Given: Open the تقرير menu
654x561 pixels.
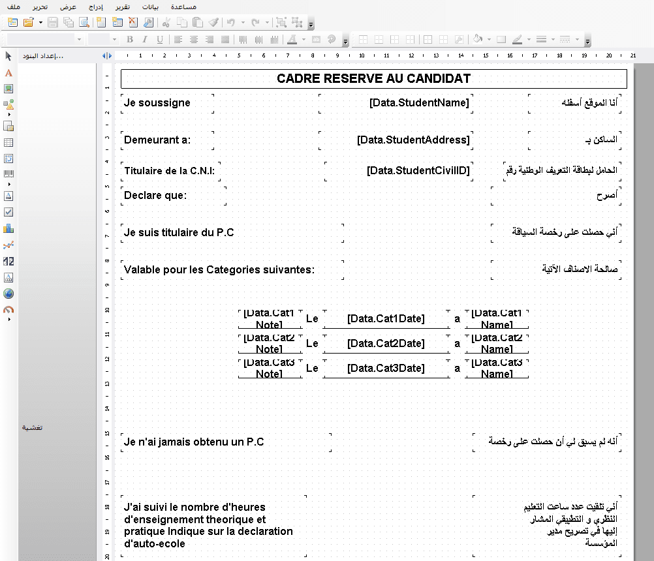Looking at the screenshot, I should (x=122, y=7).
